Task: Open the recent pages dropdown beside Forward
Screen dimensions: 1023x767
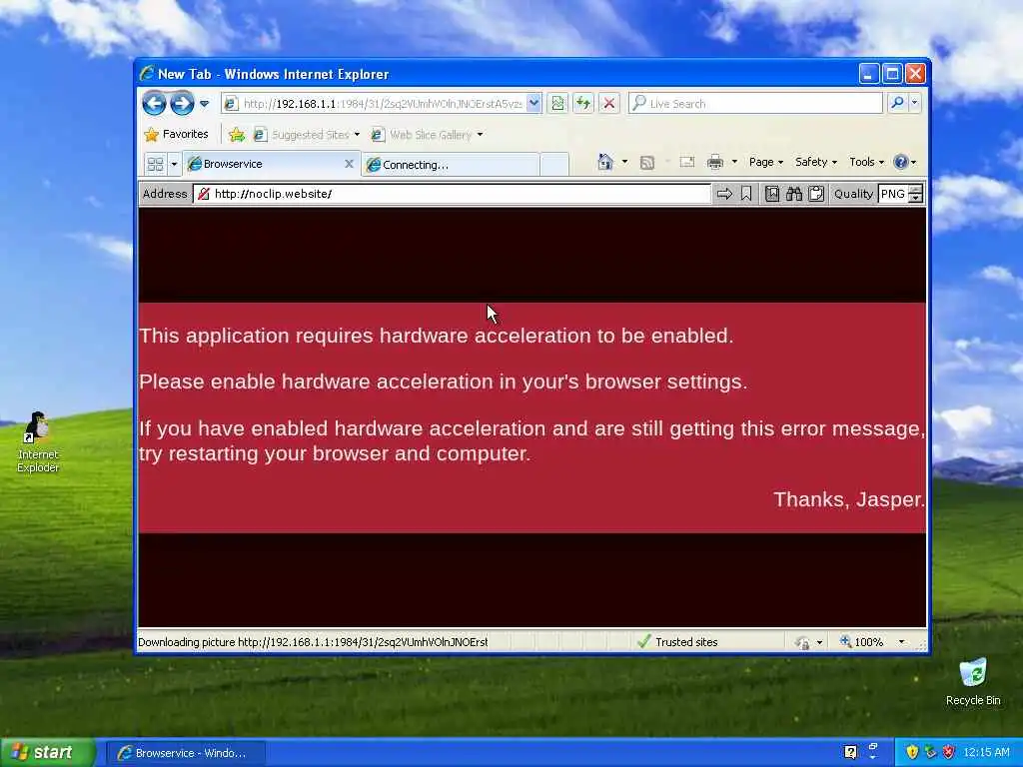Action: coord(204,103)
